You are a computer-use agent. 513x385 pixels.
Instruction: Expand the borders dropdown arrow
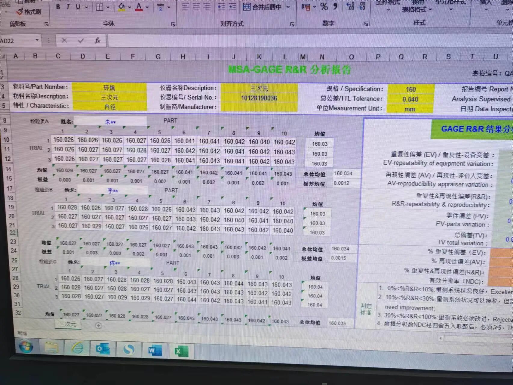(x=108, y=7)
